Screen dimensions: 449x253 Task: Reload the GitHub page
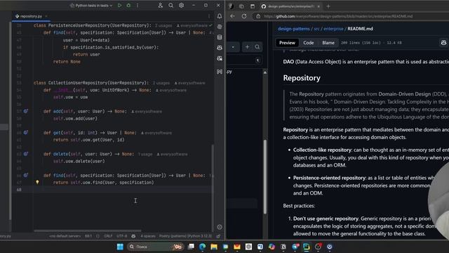coord(244,16)
